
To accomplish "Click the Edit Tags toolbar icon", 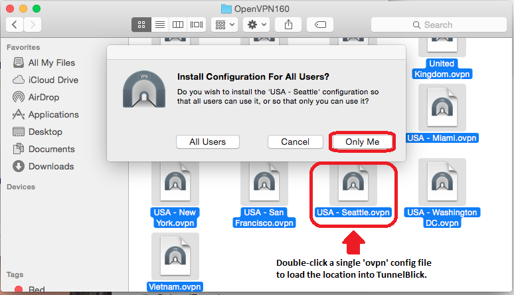I will [320, 25].
